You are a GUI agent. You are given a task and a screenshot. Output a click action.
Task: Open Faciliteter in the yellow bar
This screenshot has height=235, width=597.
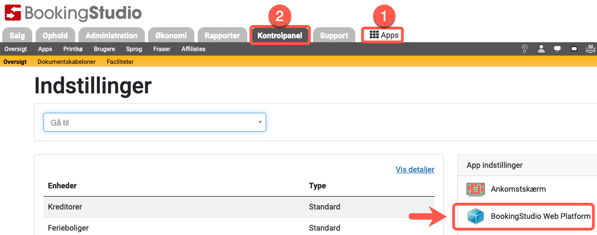(x=120, y=62)
